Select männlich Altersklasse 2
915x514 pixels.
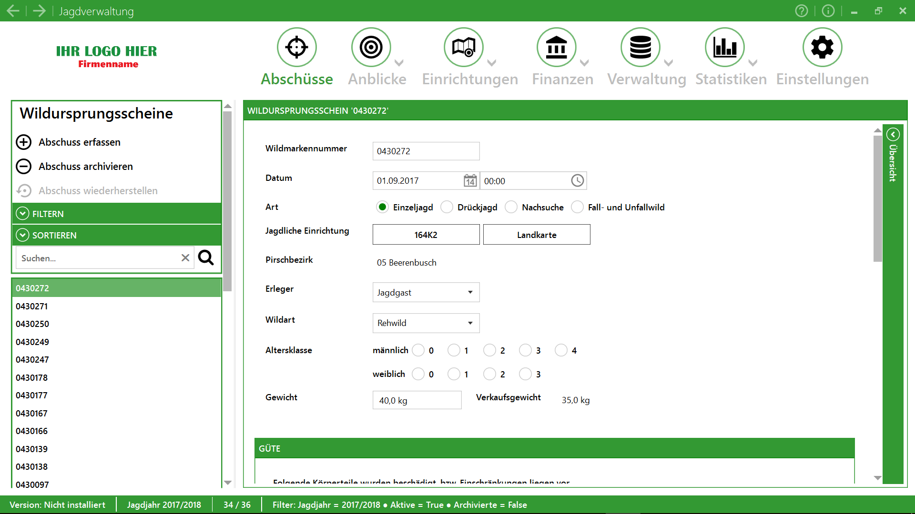tap(489, 350)
